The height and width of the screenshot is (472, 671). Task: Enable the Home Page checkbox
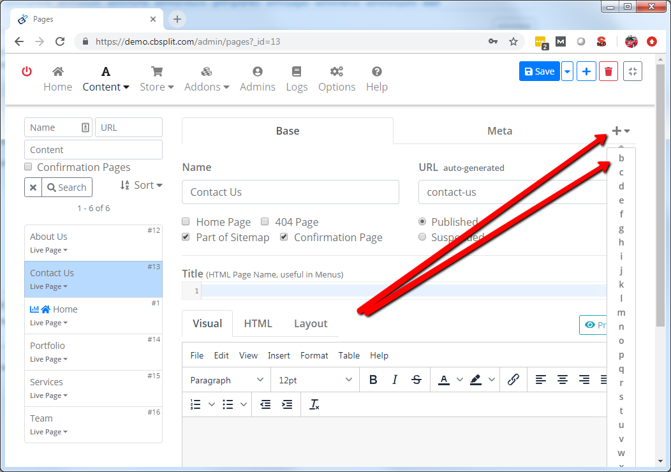186,222
